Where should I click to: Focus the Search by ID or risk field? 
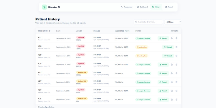(x=148, y=22)
